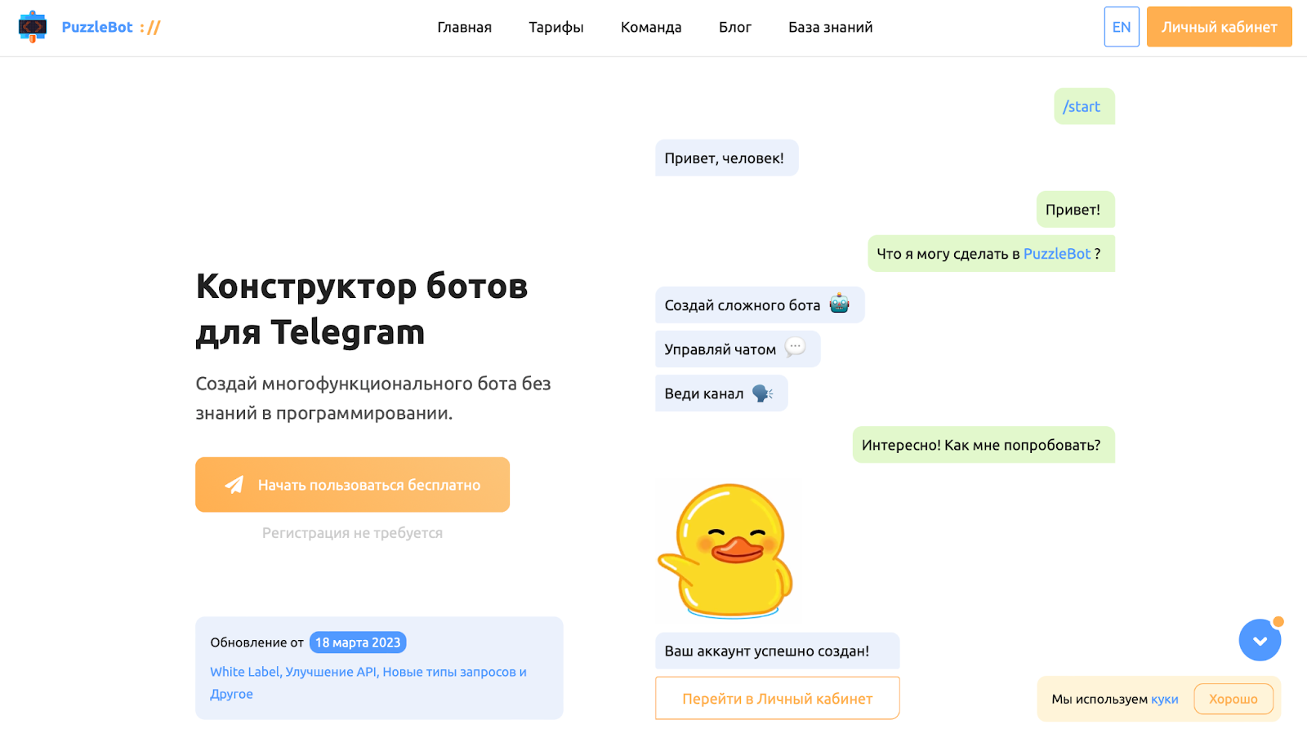The image size is (1307, 751).
Task: Select the Создай сложного бота text
Action: click(x=742, y=305)
